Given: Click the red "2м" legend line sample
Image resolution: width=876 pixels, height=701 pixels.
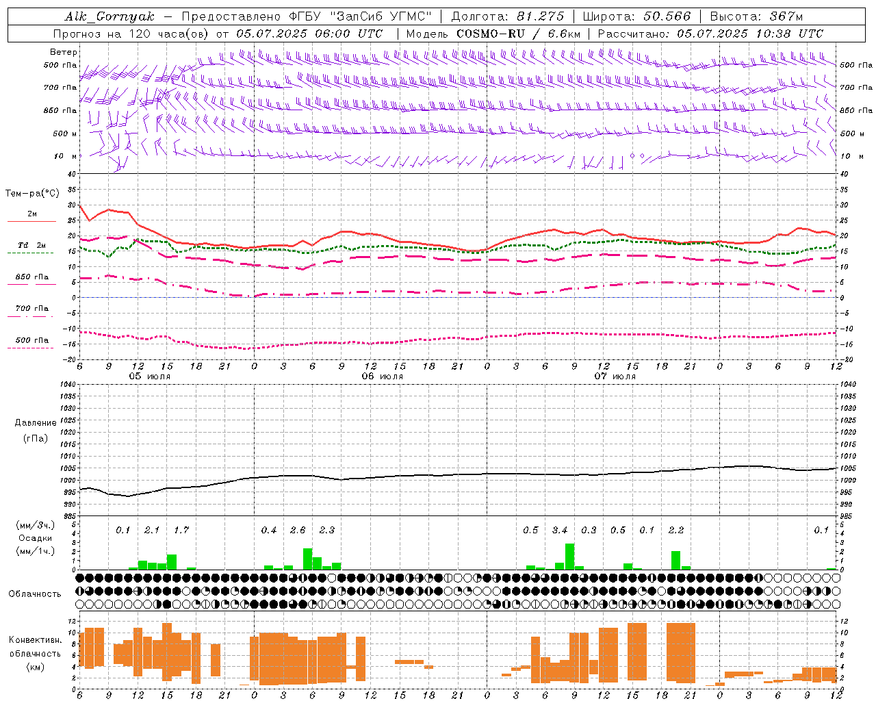Looking at the screenshot, I should (x=31, y=221).
